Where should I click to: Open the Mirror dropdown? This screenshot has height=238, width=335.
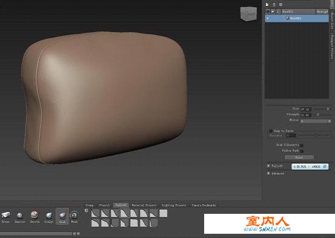[316, 121]
